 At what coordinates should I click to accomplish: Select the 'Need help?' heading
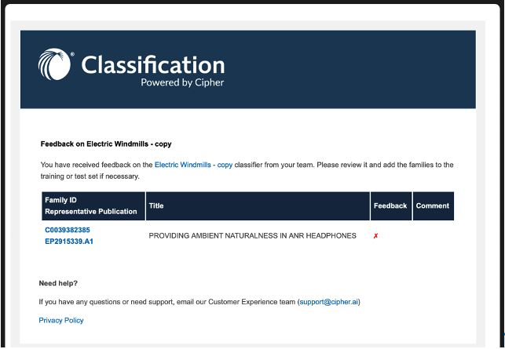[x=58, y=283]
